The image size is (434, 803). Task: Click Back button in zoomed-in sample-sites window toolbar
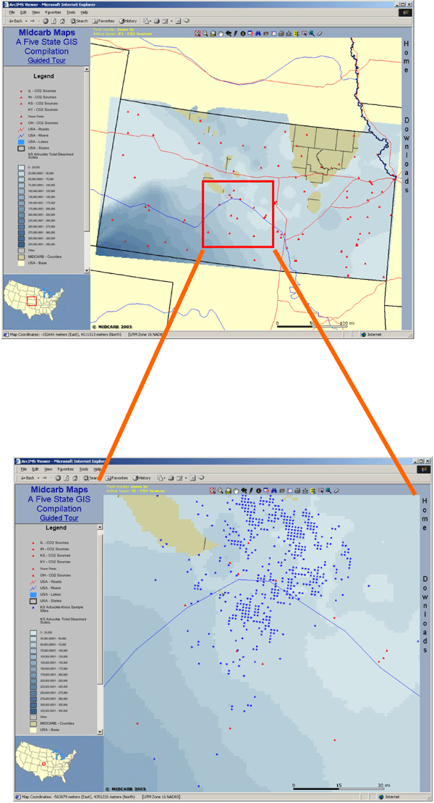click(27, 478)
